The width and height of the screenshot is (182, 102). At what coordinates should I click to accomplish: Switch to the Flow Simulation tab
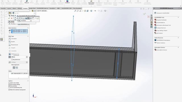coord(77,8)
